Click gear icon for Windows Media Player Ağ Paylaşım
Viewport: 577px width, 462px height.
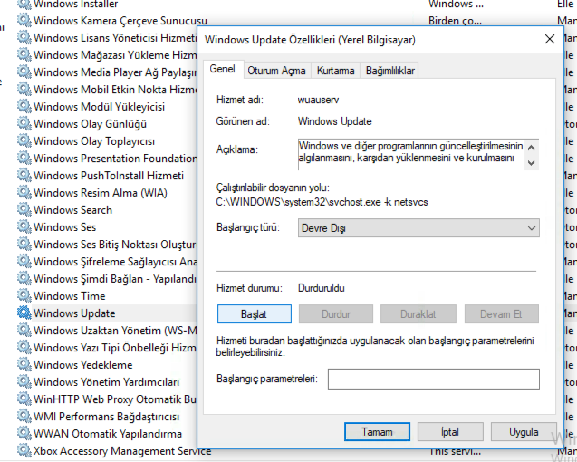tap(24, 72)
